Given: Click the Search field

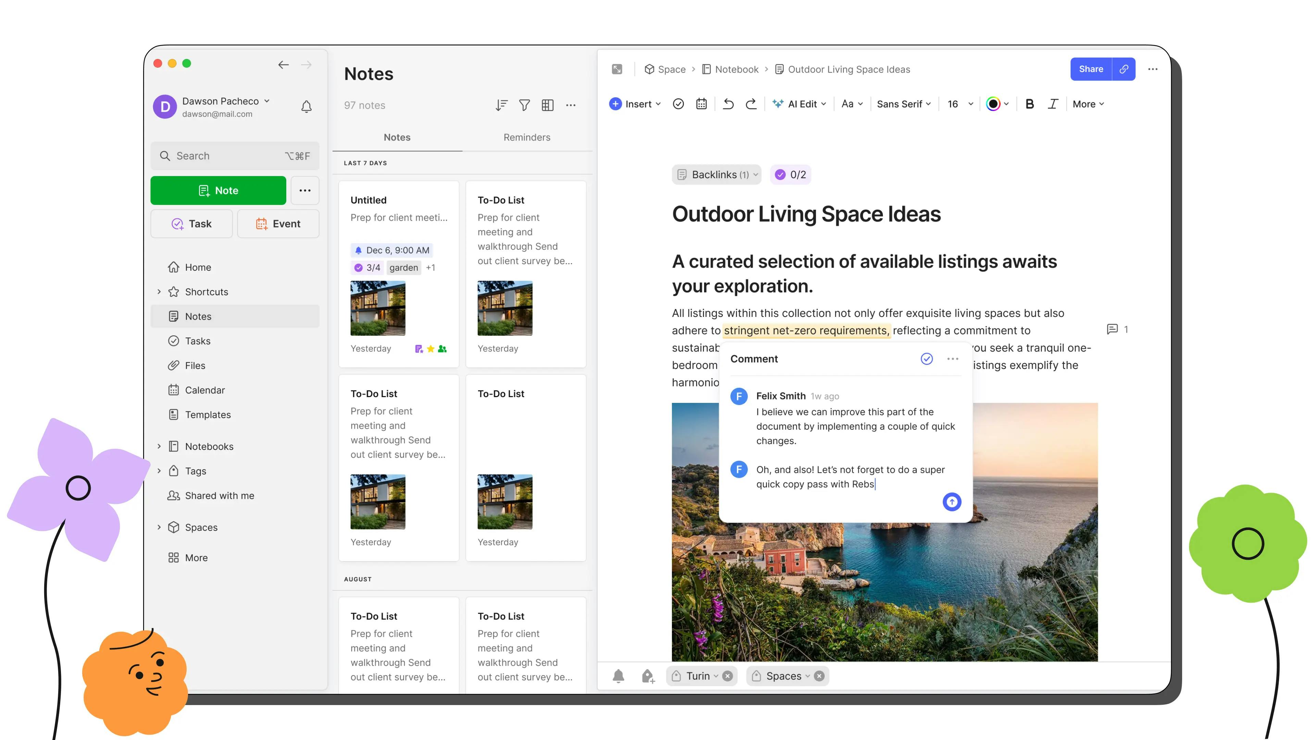Looking at the screenshot, I should pyautogui.click(x=235, y=156).
